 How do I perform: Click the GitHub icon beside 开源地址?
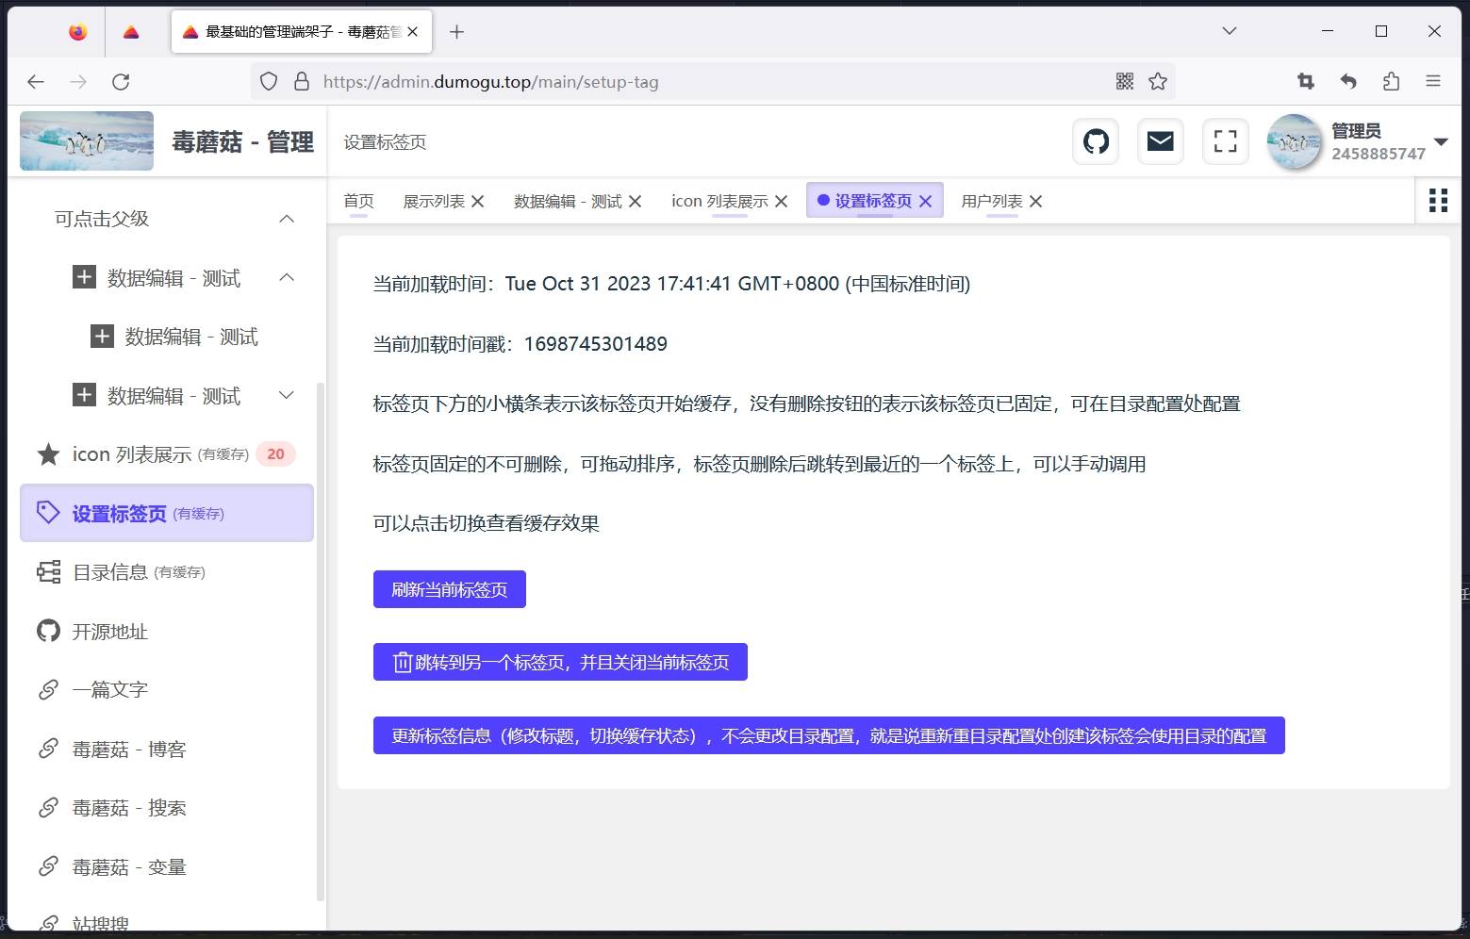[47, 631]
